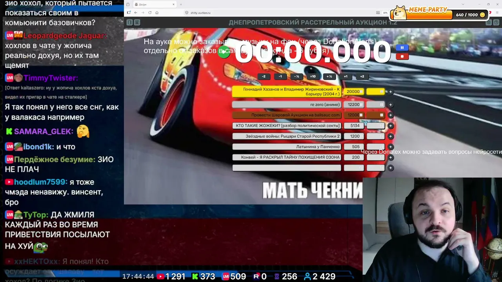Viewport: 502px width, 282px height.
Task: Click add-amount field for the 505 lot
Action: 376,147
